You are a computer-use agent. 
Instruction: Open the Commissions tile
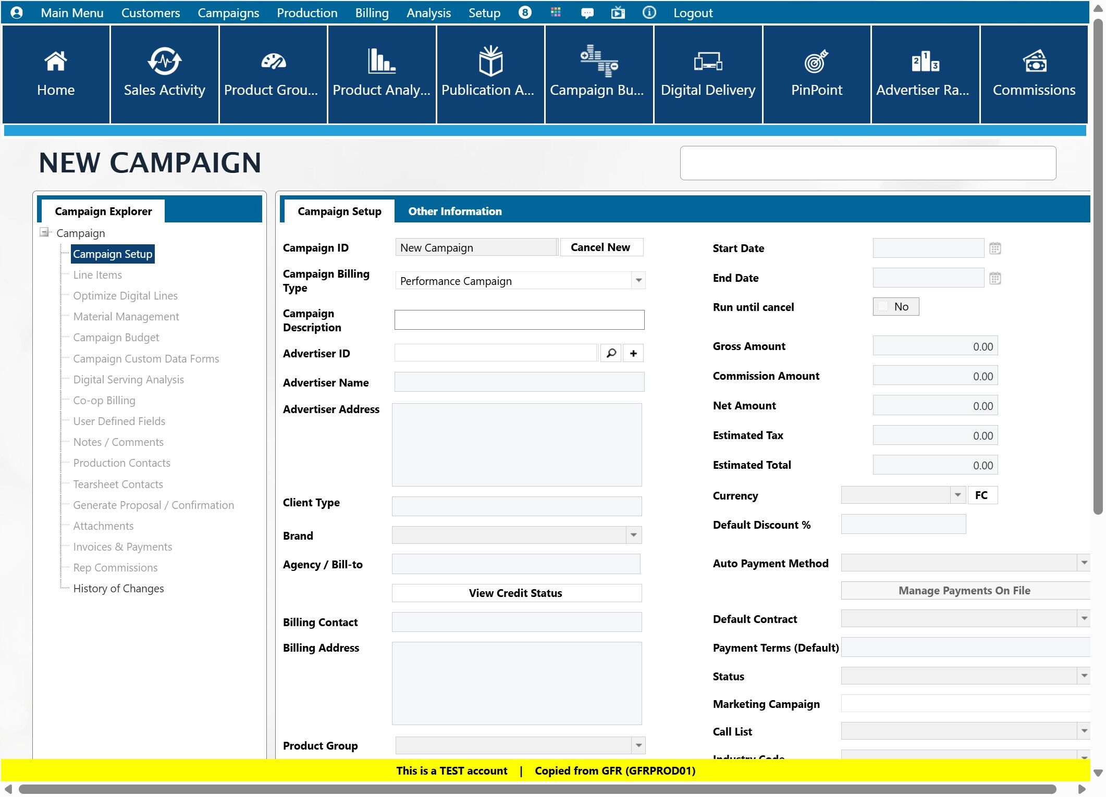point(1034,74)
